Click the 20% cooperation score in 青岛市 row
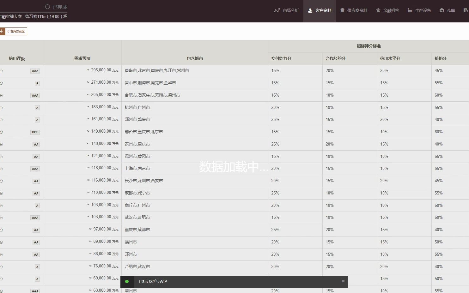Screen dimensions: 469x293 coord(330,70)
